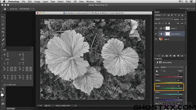Viewport: 196px width, 110px height.
Task: Change screen mode icon at toolbar bottom
Action: coord(3,104)
